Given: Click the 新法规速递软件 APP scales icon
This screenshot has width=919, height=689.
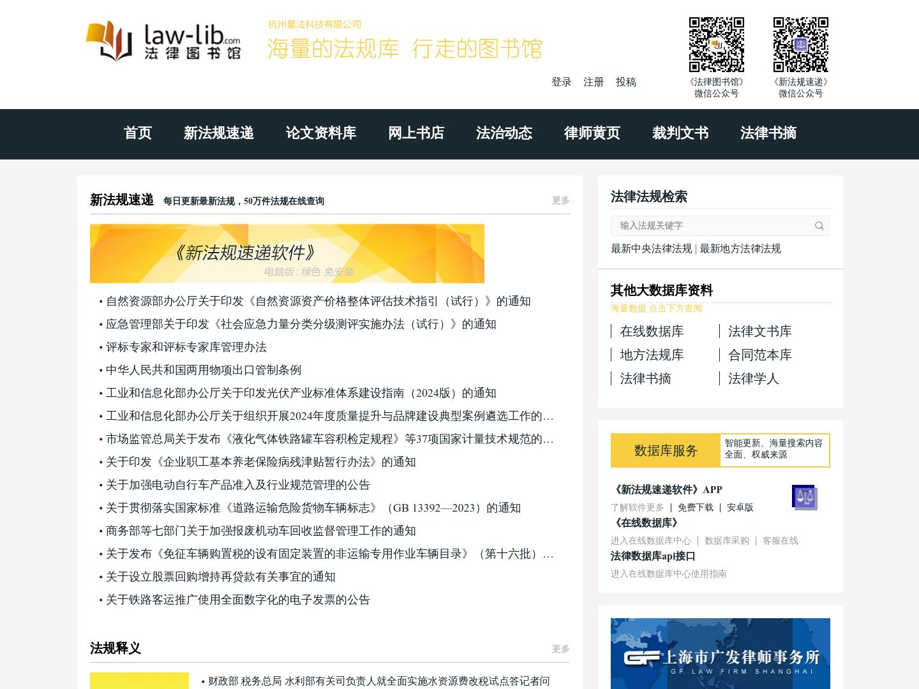Looking at the screenshot, I should [804, 498].
